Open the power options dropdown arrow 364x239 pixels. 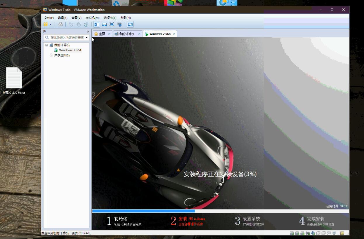click(x=51, y=25)
